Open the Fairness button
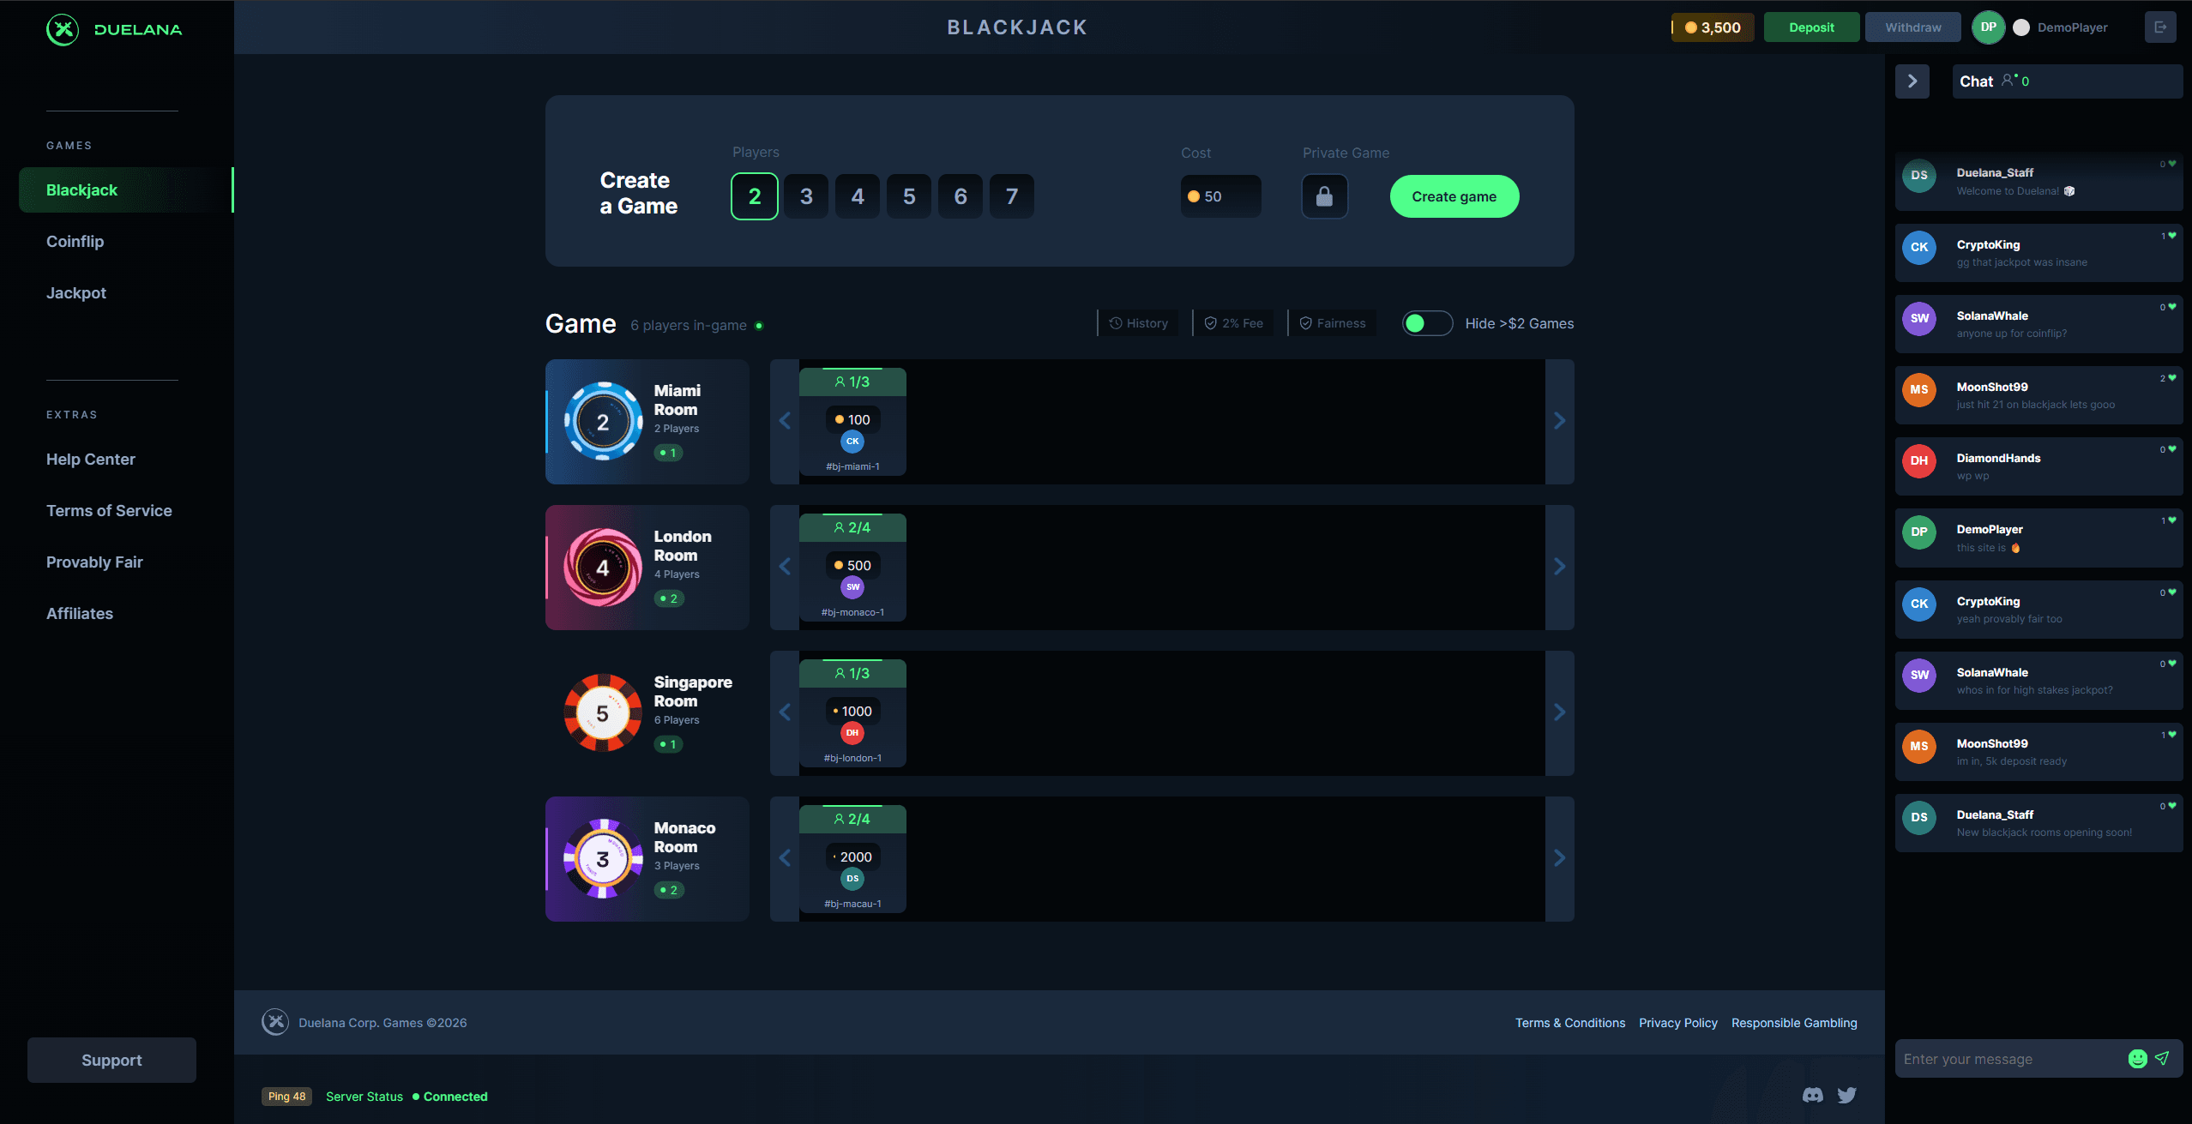Viewport: 2192px width, 1124px height. pos(1333,323)
